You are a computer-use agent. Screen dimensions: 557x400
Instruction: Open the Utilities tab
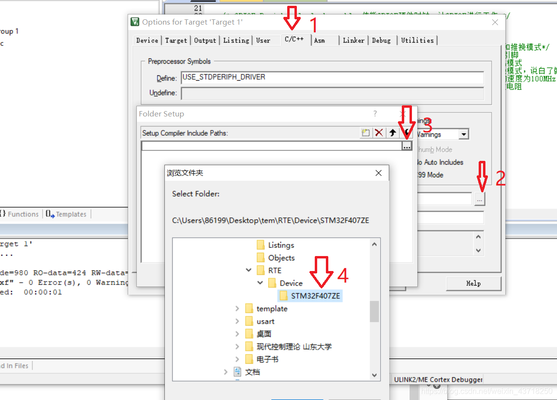[x=417, y=41]
